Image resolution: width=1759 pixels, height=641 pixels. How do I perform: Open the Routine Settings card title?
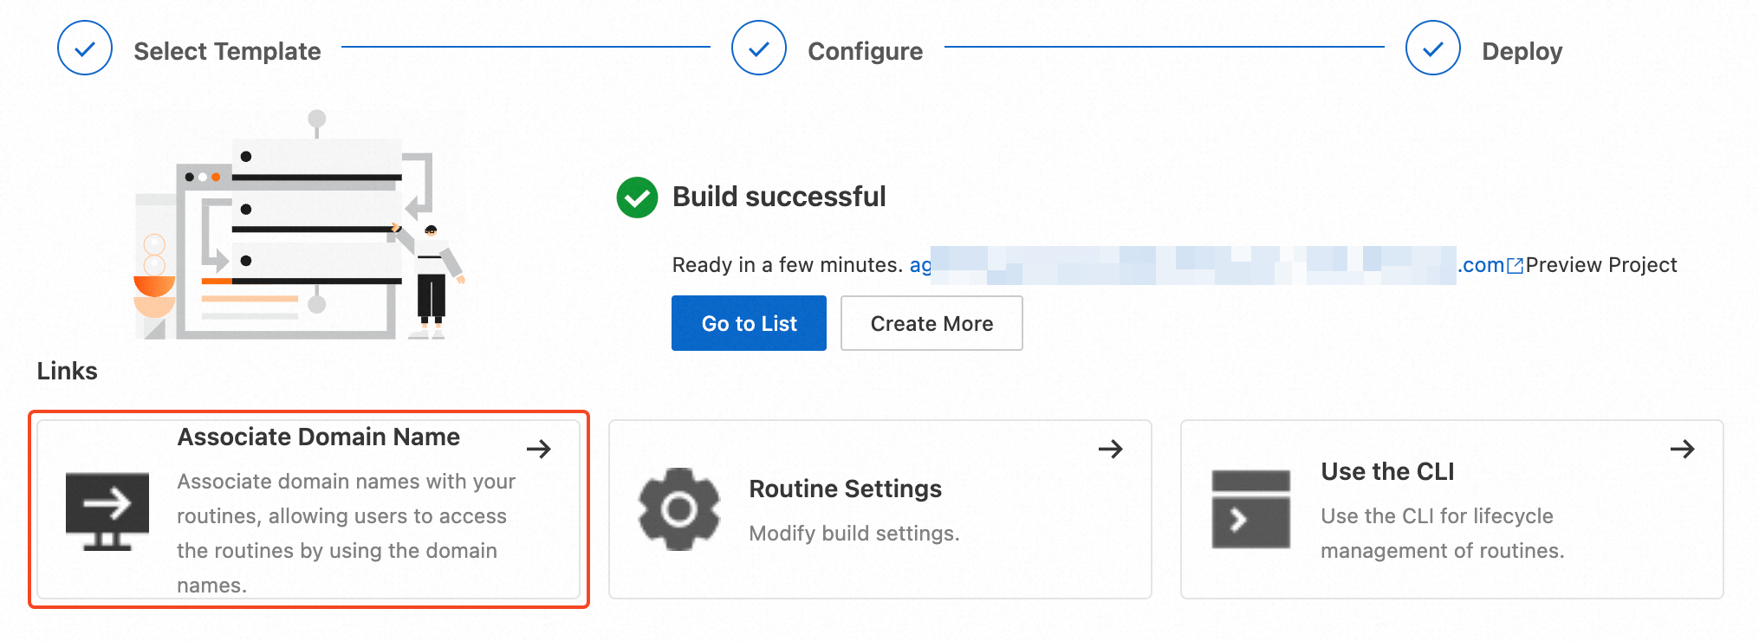pyautogui.click(x=845, y=489)
